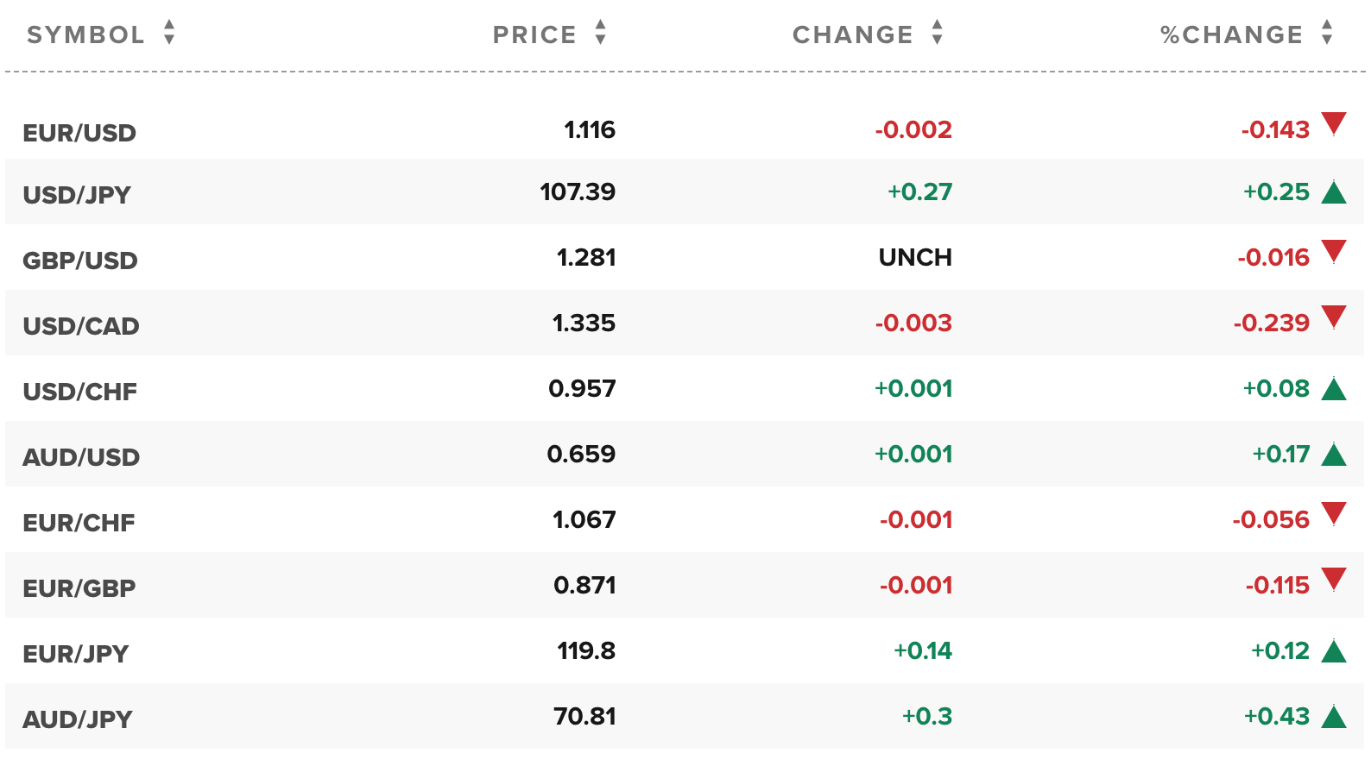Sort table by PRICE column header
This screenshot has height=766, width=1371.
coord(534,35)
